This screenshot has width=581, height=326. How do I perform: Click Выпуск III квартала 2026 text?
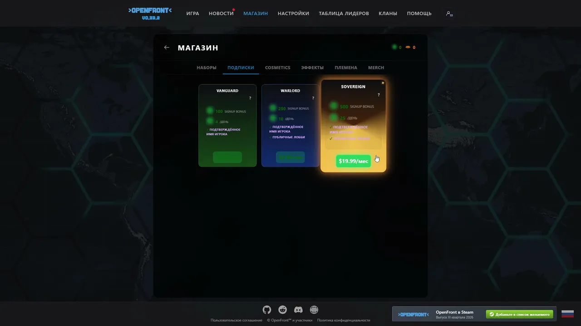click(x=454, y=317)
